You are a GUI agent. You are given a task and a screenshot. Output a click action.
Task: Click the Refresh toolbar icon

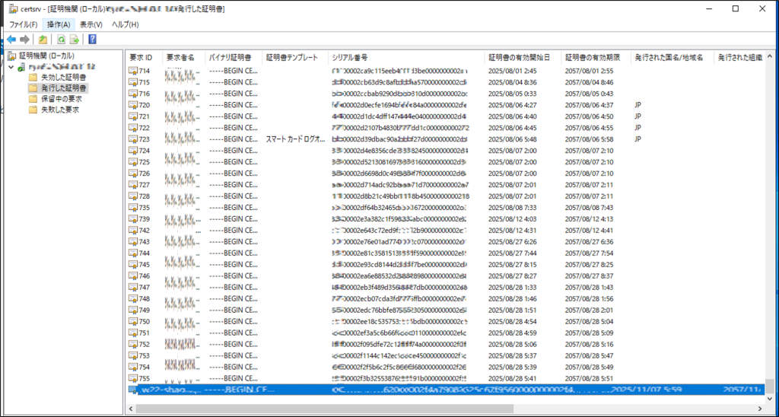click(60, 39)
